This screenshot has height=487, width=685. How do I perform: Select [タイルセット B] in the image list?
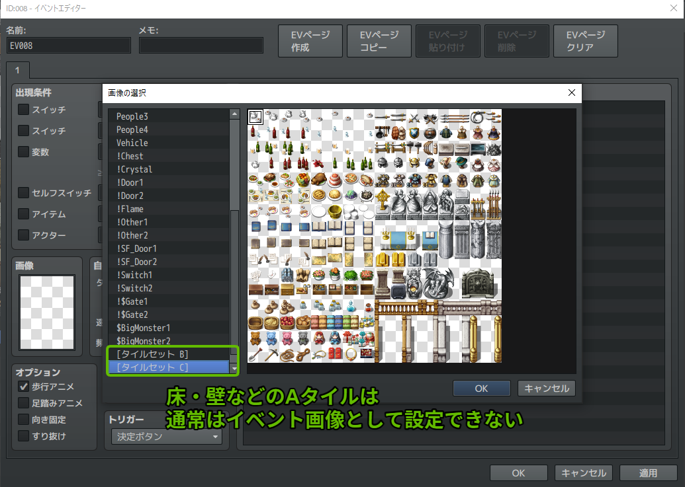pos(152,354)
